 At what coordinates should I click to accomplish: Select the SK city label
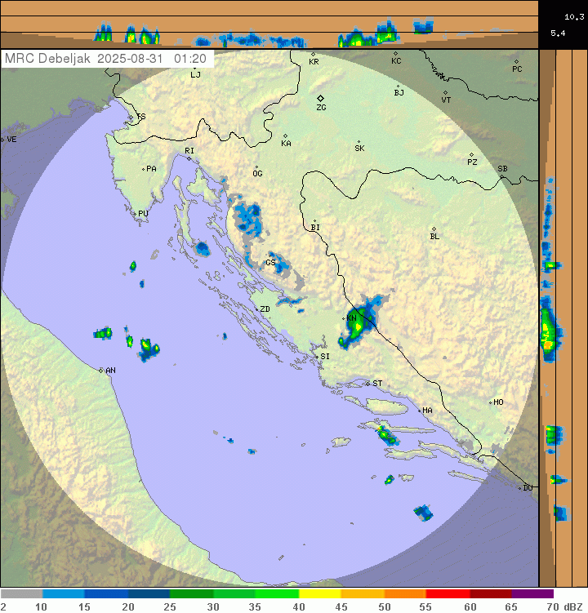[359, 149]
